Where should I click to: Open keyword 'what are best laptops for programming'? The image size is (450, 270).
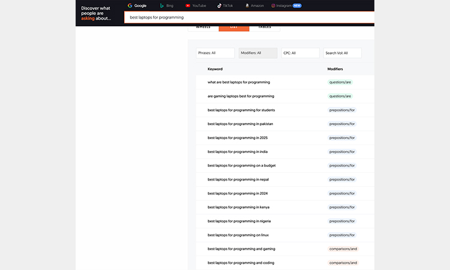239,82
